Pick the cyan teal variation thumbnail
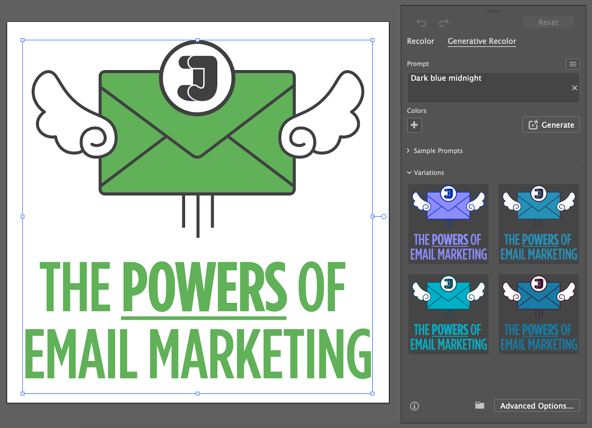The image size is (592, 428). coord(448,314)
